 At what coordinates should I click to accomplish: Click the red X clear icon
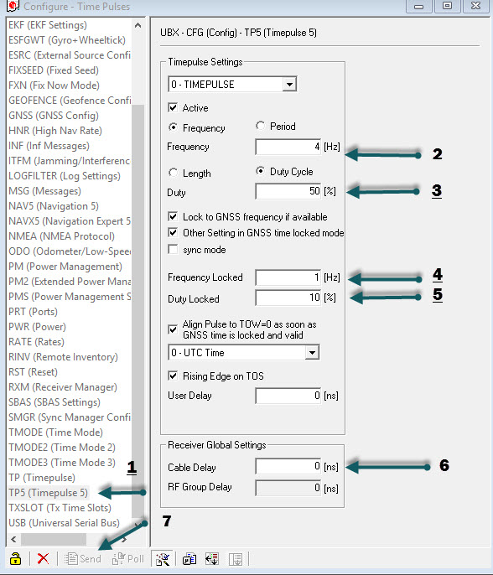pos(43,558)
